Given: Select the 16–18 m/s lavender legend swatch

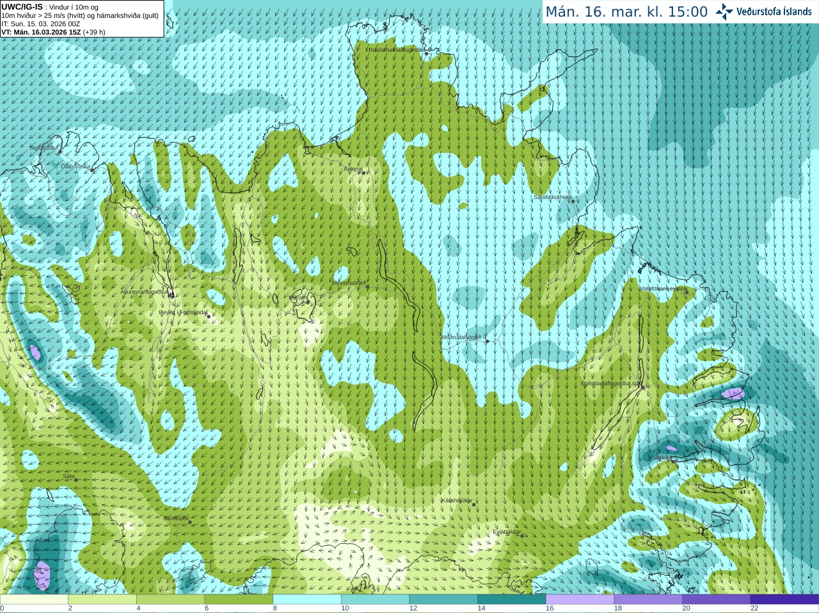Looking at the screenshot, I should coord(580,600).
